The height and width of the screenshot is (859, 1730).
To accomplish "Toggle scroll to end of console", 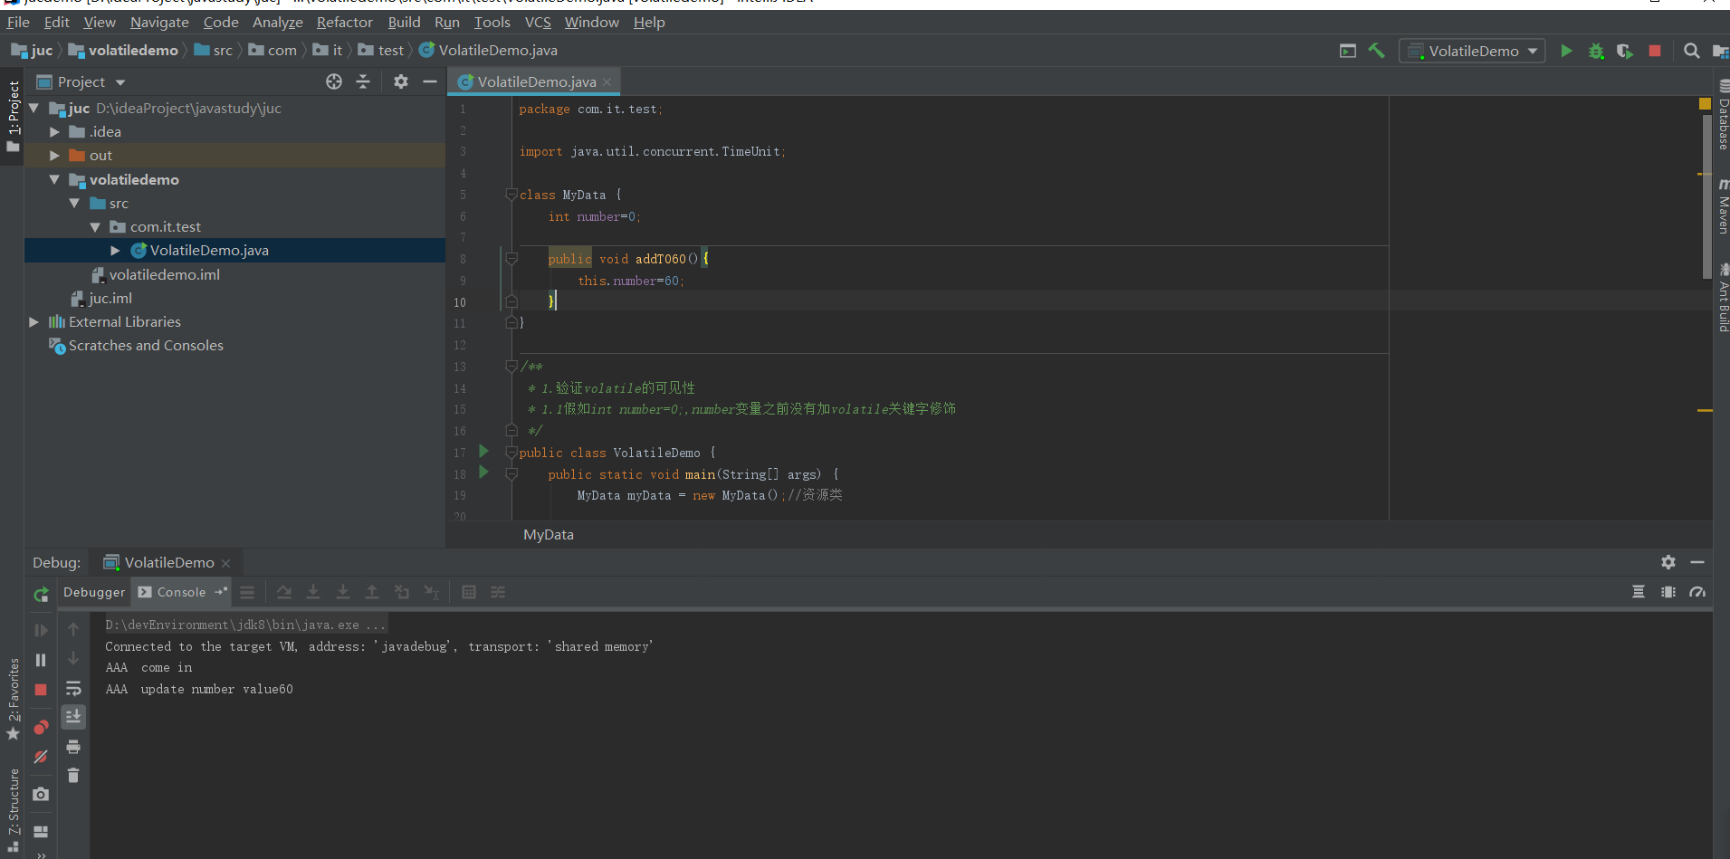I will (73, 717).
